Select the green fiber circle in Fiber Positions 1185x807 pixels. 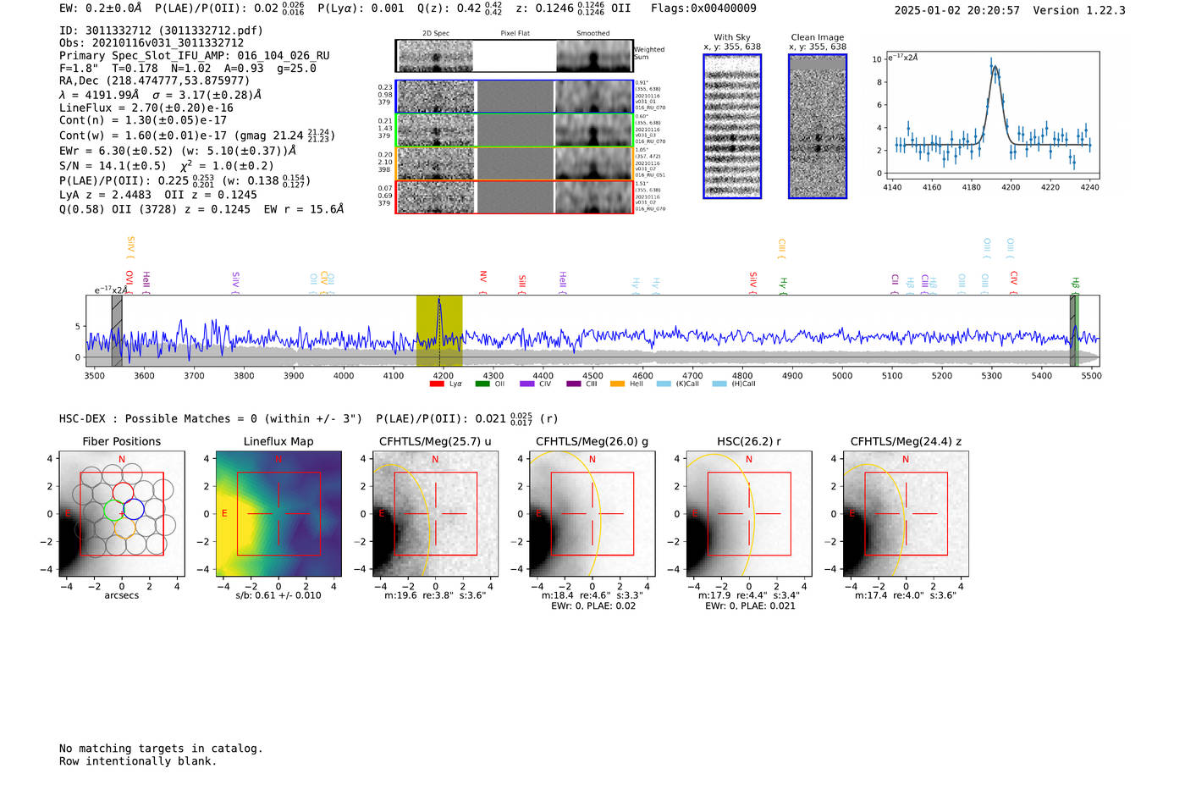pos(113,510)
